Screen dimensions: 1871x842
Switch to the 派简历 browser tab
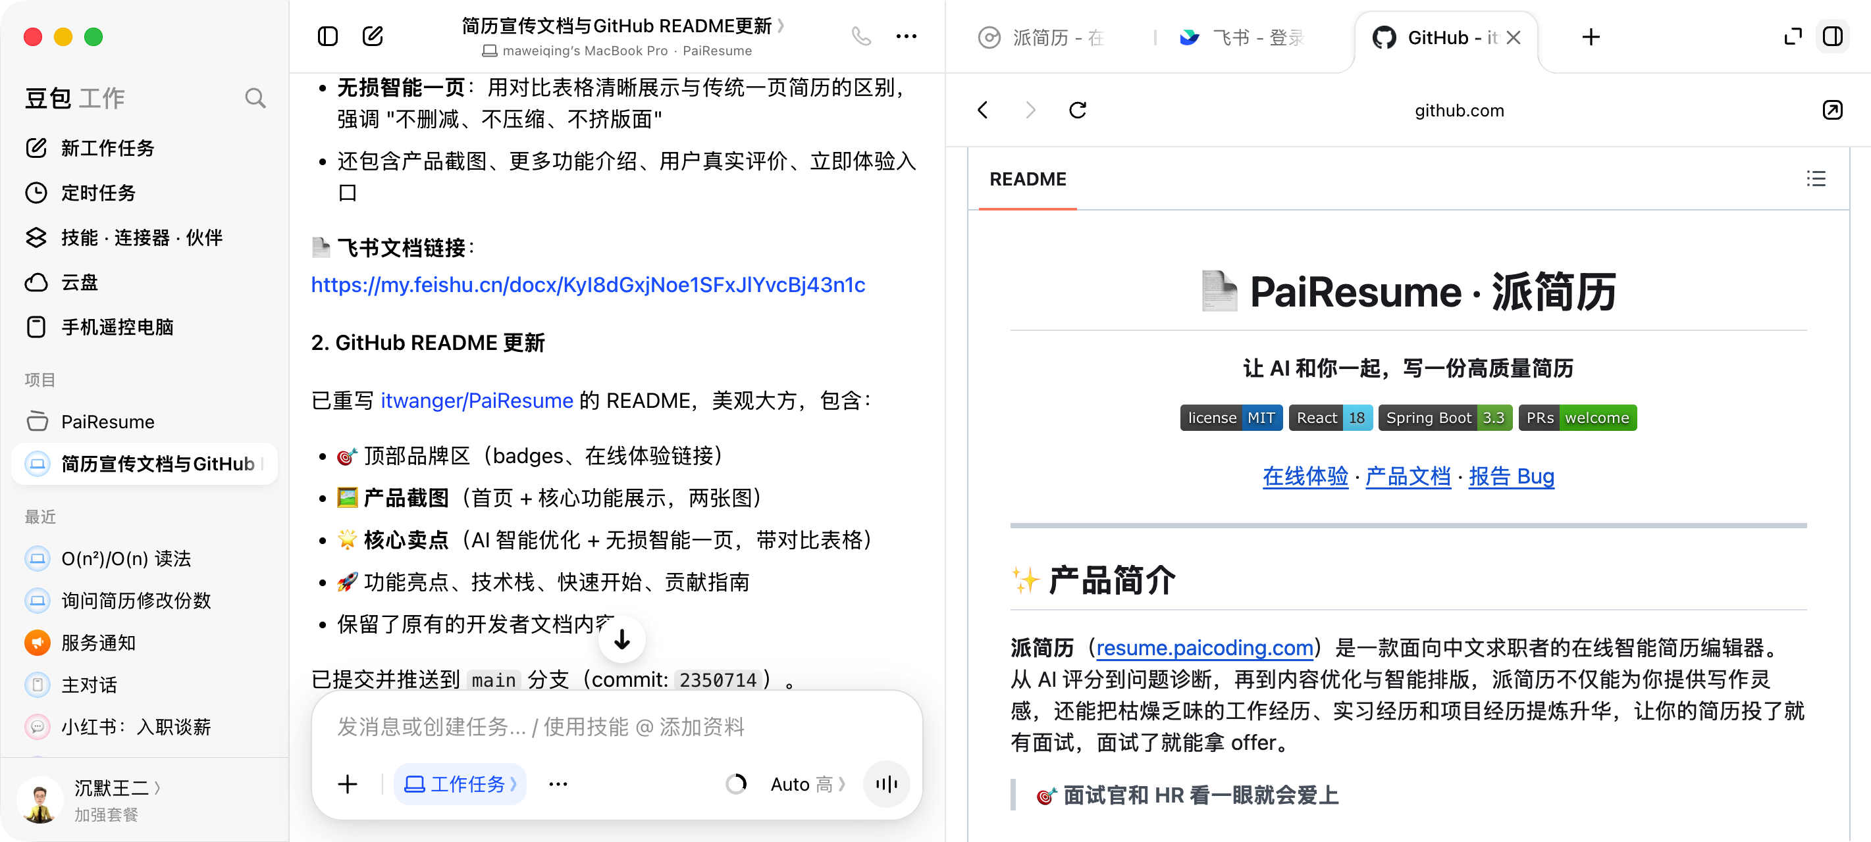tap(1041, 37)
